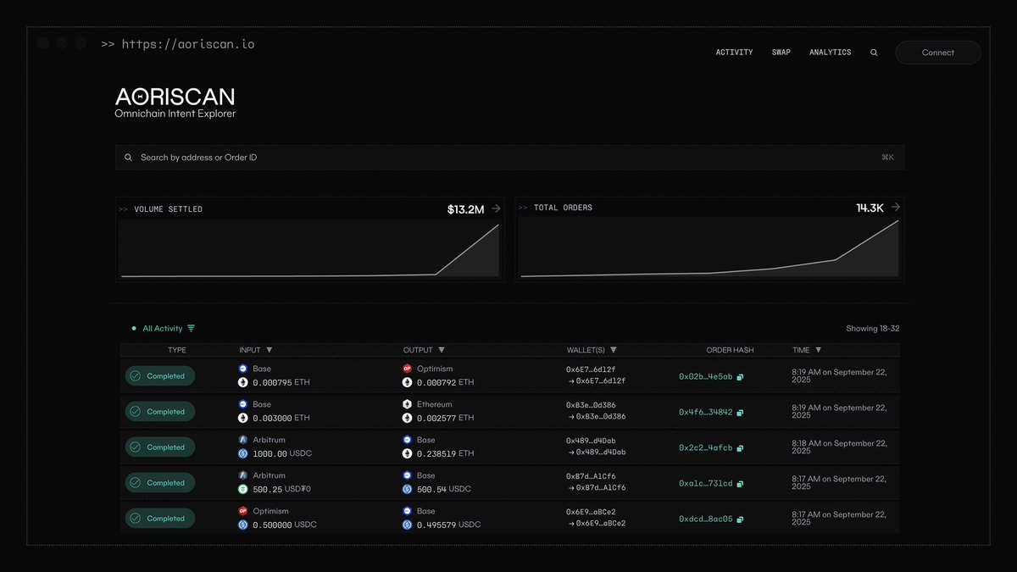Copy order hash 0x4f6…34842

point(740,413)
